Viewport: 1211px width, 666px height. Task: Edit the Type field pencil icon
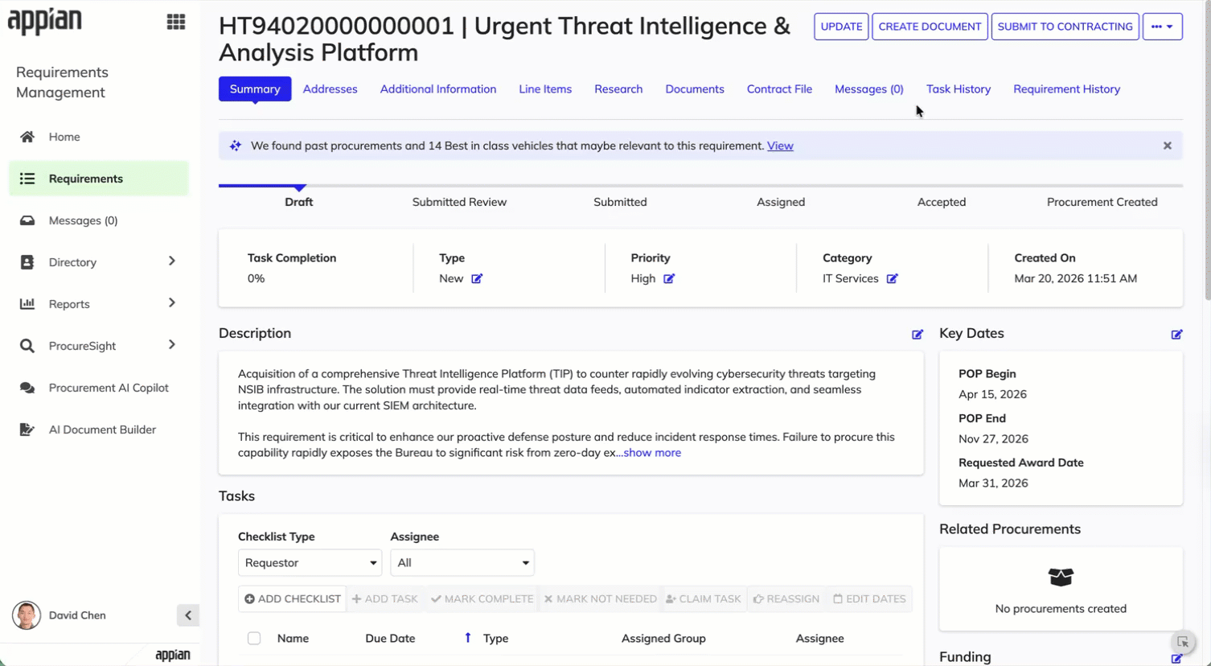[x=477, y=278]
